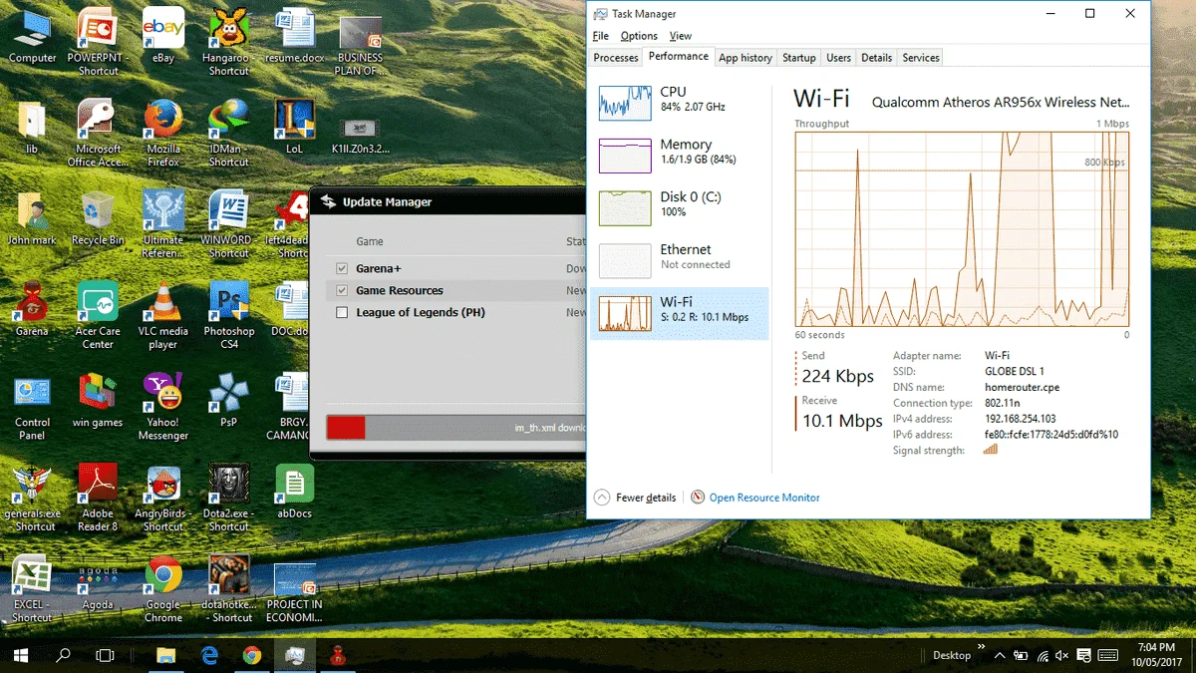
Task: Select the LoL desktop icon
Action: 294,126
